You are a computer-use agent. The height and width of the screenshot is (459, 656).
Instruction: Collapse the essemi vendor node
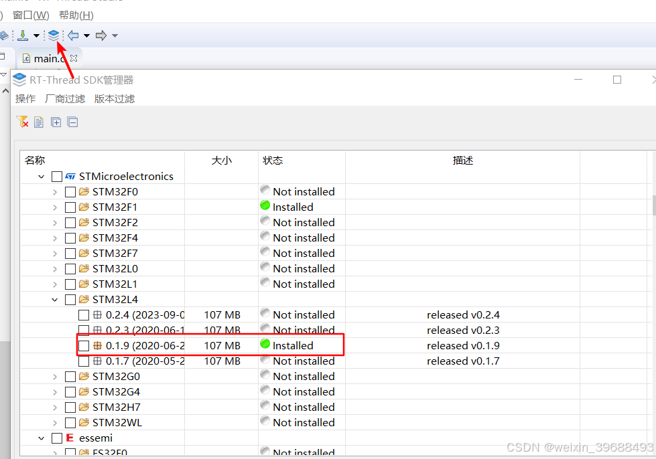pos(41,438)
